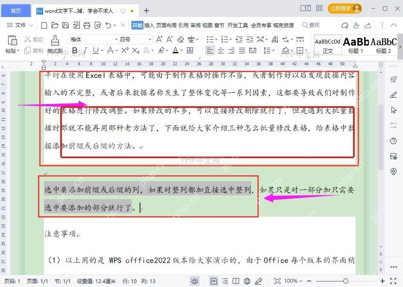Switch to page layout view in status bar
Image resolution: width=403 pixels, height=287 pixels.
(213, 281)
